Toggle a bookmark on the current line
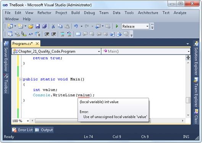Image resolution: width=202 pixels, height=143 pixels. coord(78,34)
